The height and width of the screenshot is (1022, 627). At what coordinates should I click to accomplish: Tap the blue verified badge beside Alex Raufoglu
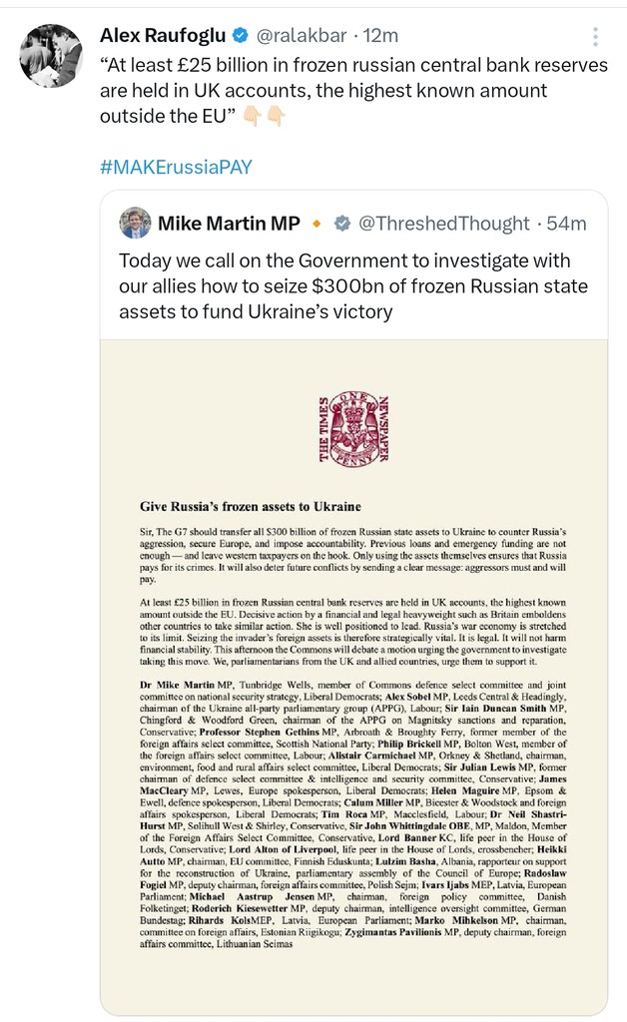coord(241,37)
